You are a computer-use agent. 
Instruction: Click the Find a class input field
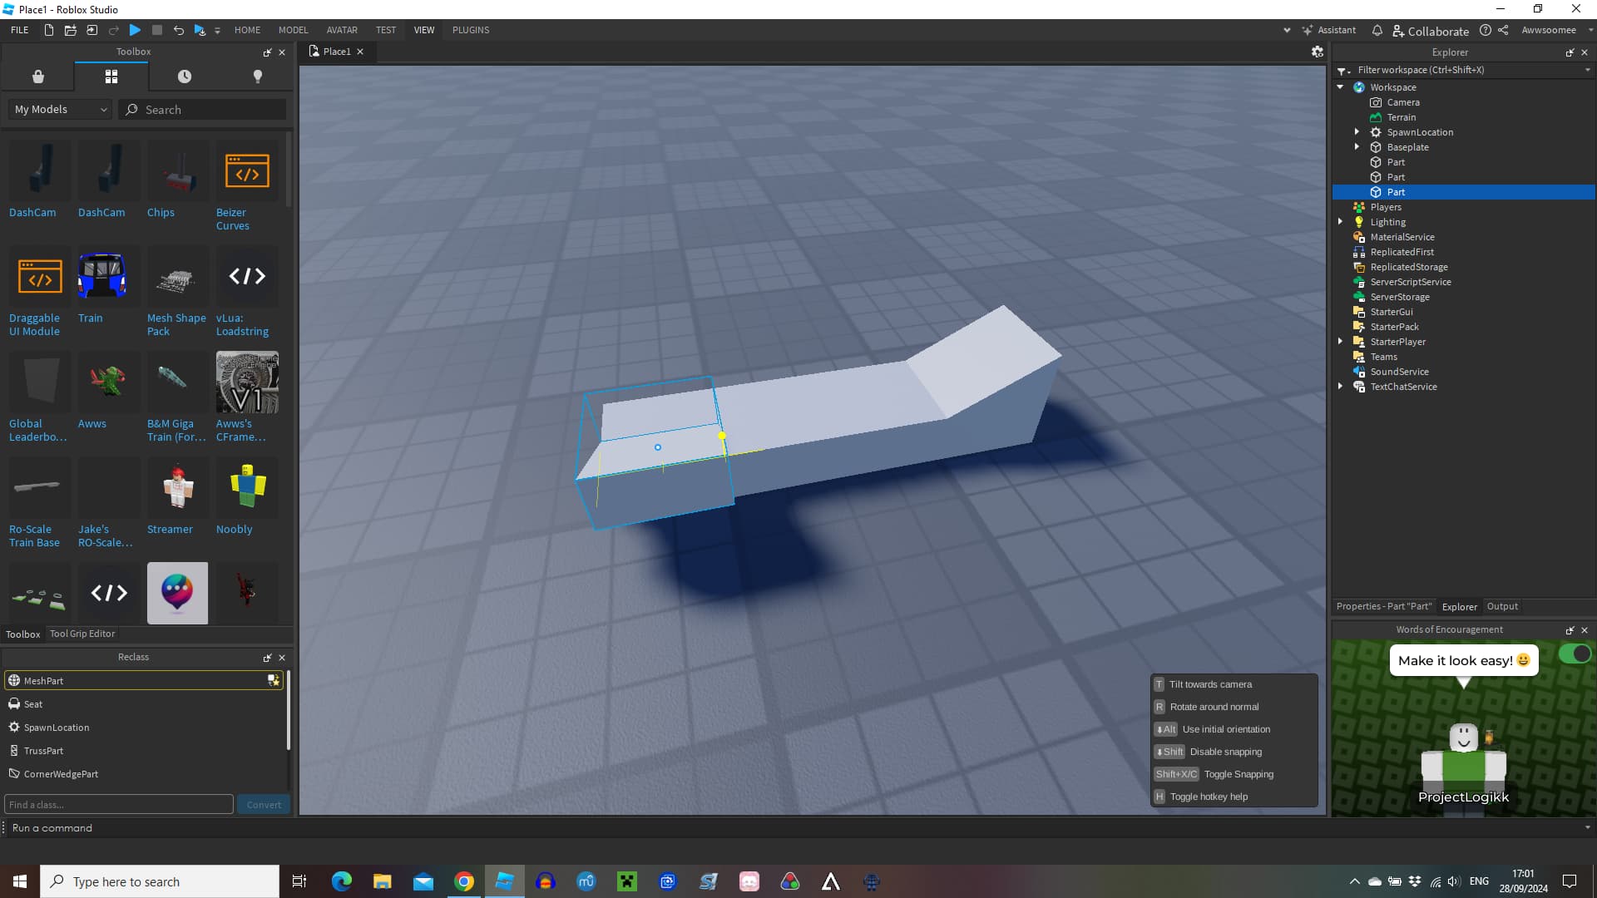point(118,804)
